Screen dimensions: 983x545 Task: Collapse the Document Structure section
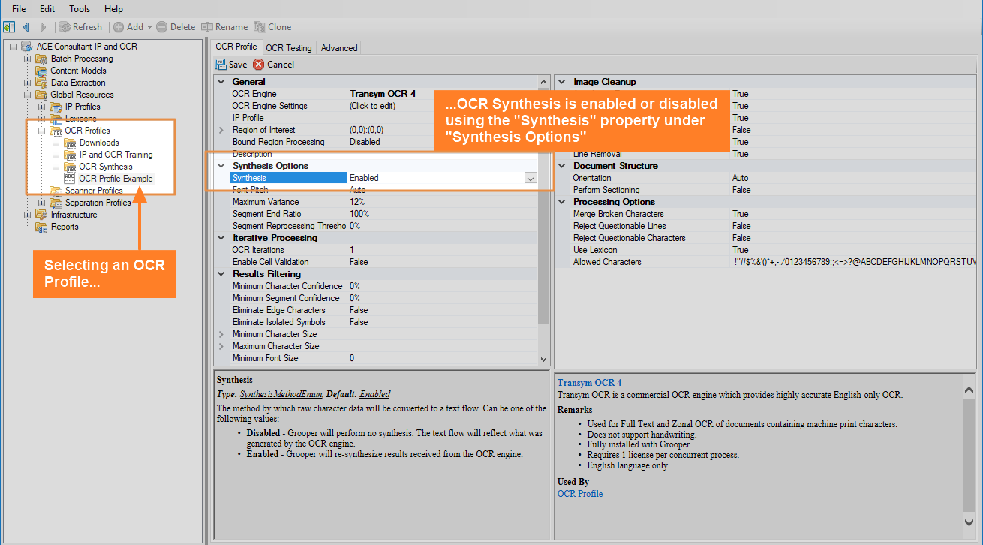tap(562, 166)
